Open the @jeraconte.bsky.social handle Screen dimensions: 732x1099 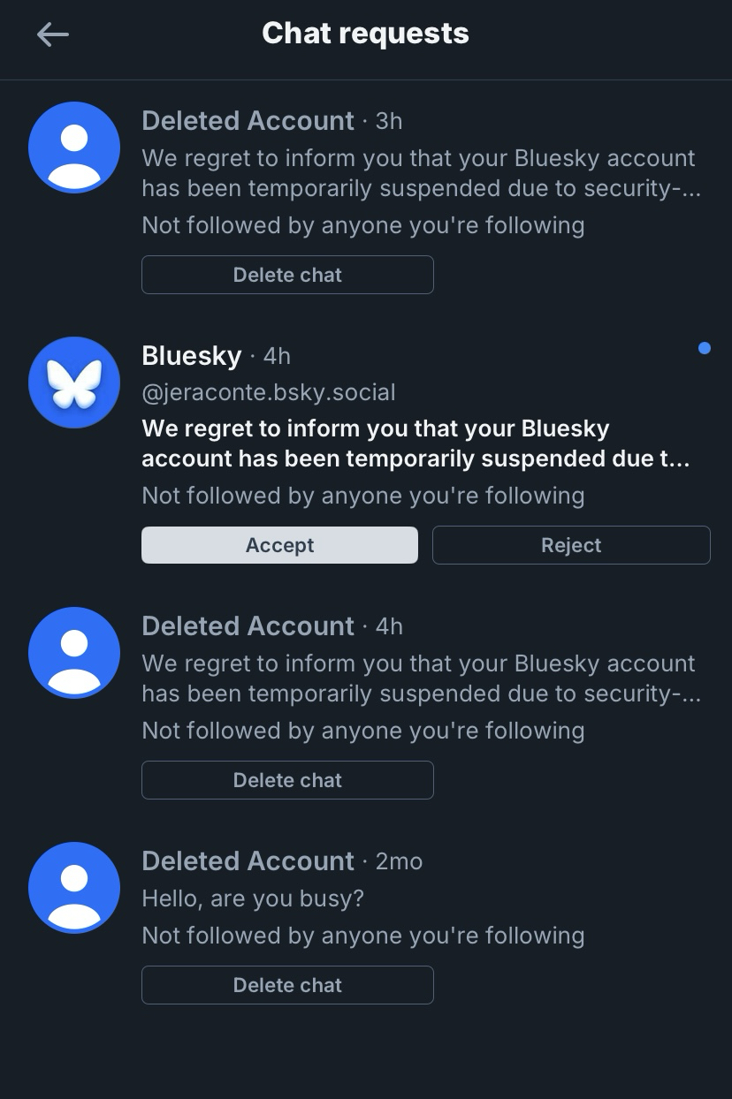pos(269,391)
